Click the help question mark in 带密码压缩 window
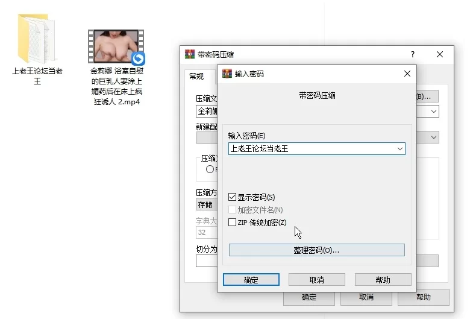473x319 pixels. point(412,54)
